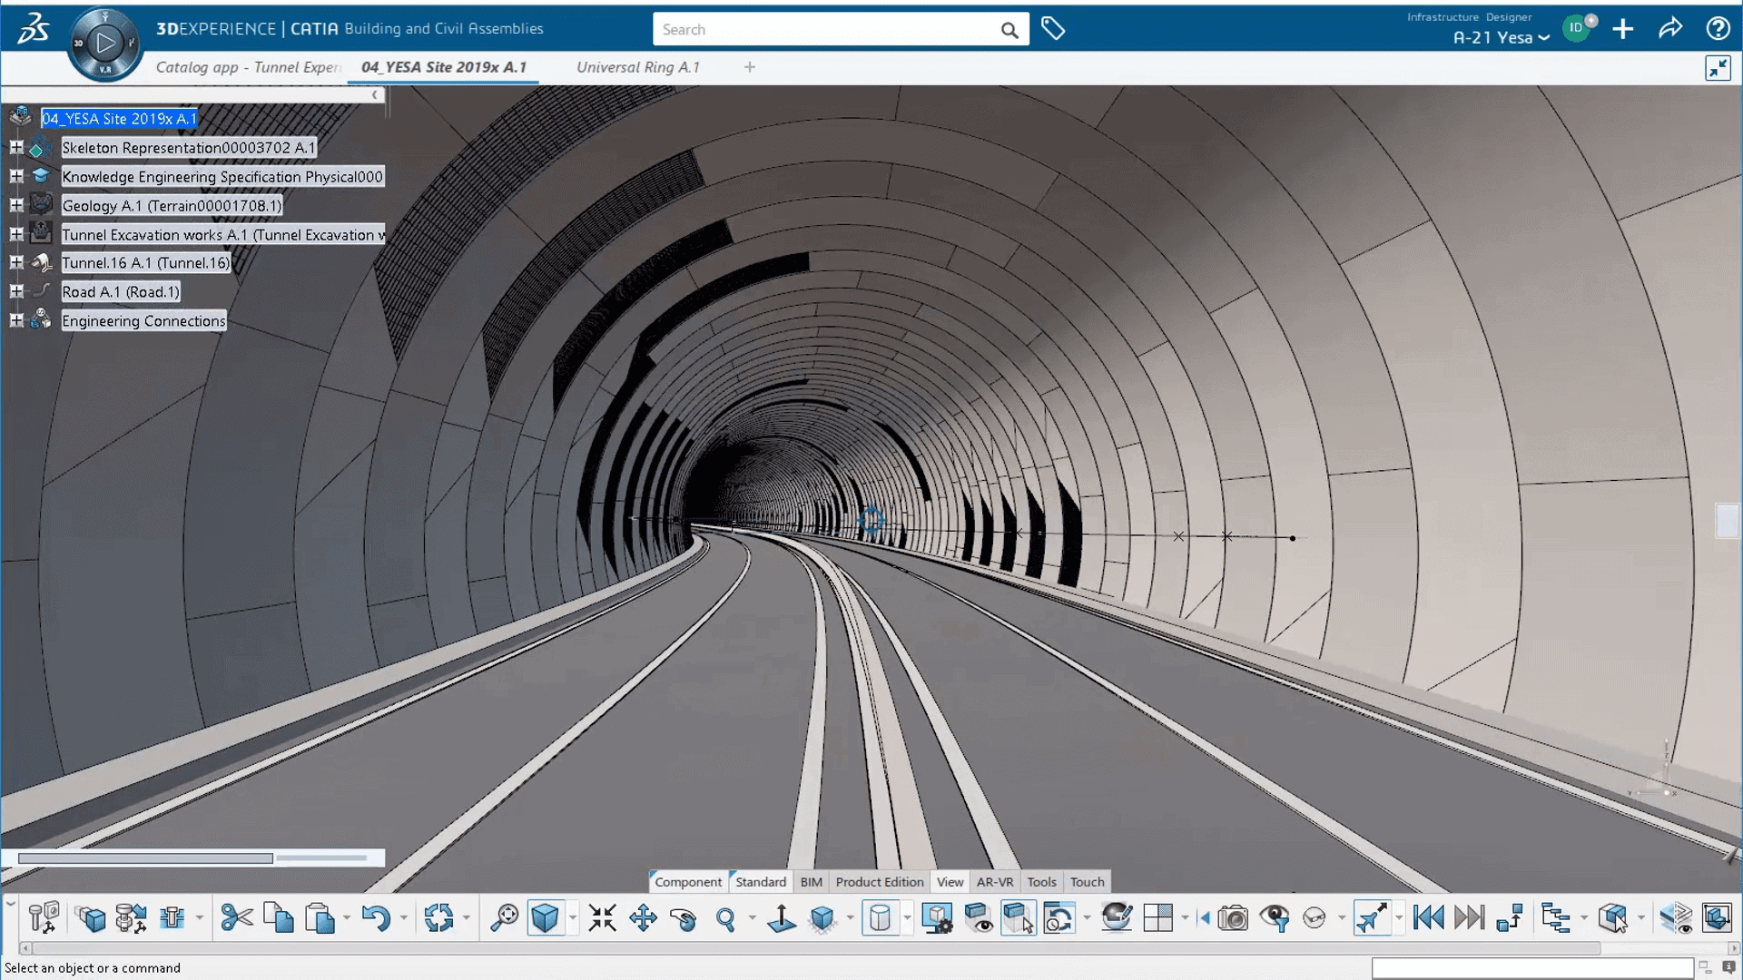Screen dimensions: 1743x980
Task: Toggle the tree display icon
Action: tap(1556, 918)
